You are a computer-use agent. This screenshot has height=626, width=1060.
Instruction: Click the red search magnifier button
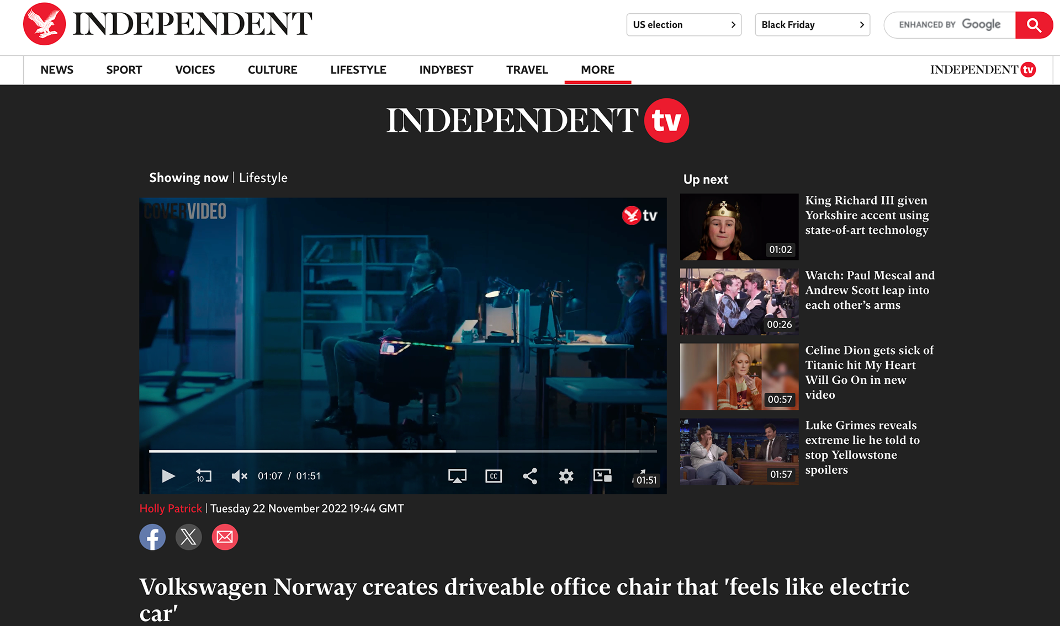1034,25
